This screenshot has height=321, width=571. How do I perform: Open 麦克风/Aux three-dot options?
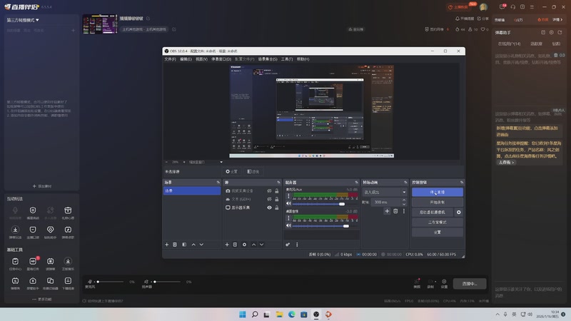point(288,196)
